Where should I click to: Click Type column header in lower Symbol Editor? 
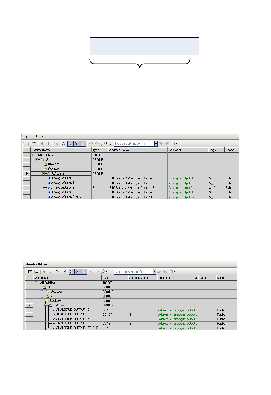(115, 278)
